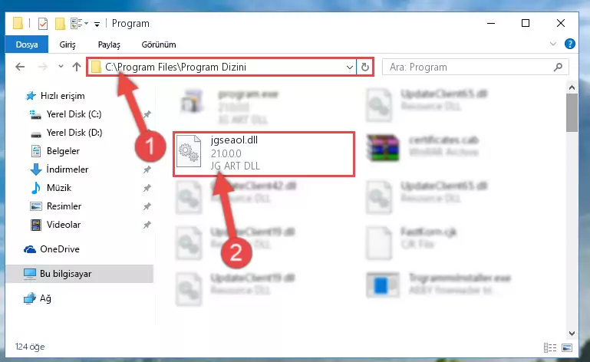Image resolution: width=590 pixels, height=362 pixels.
Task: Open the Görünüm ribbon tab
Action: (159, 44)
